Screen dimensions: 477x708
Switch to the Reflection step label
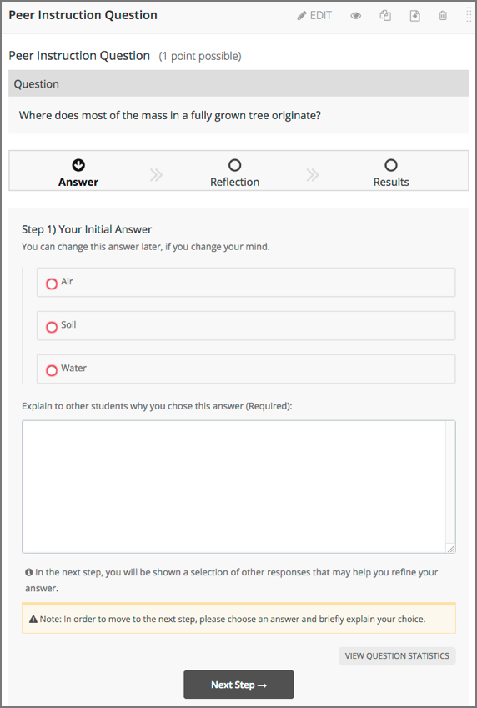point(234,182)
